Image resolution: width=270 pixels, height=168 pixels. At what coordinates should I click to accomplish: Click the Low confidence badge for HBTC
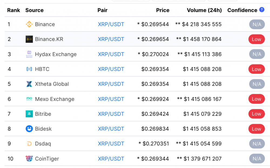(x=256, y=69)
